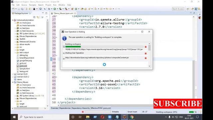Click the New file toolbar icon
Viewport: 213px width, 120px height.
tap(13, 9)
